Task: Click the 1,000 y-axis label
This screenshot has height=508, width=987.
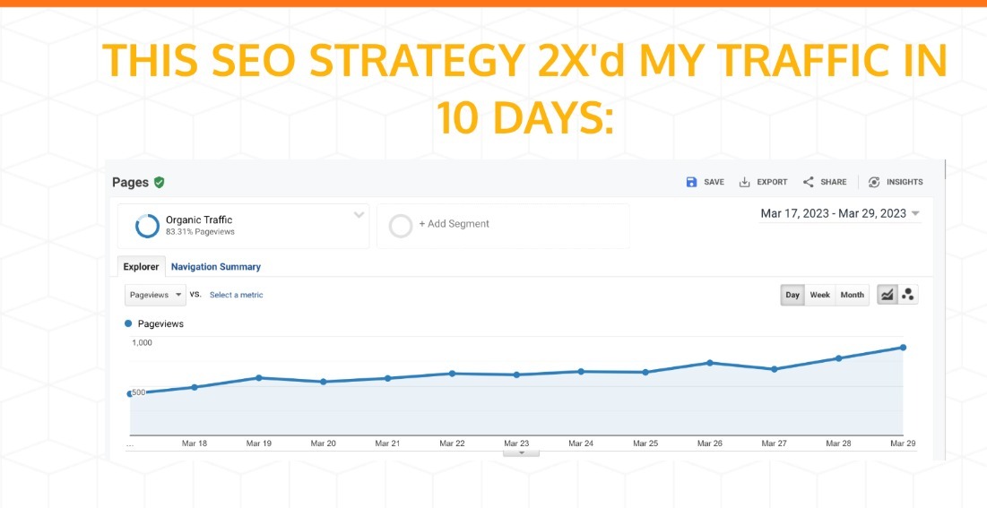Action: point(142,342)
